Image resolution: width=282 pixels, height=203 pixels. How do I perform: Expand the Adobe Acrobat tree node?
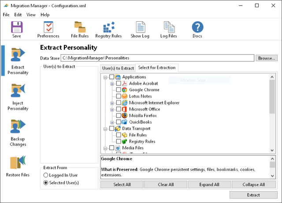[x=112, y=83]
